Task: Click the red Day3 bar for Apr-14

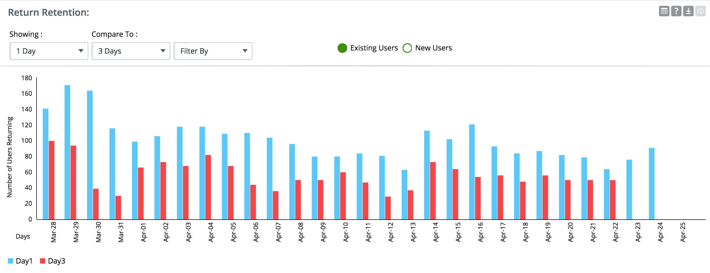Action: (x=433, y=191)
